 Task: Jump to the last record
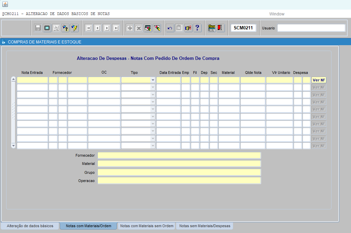click(116, 28)
